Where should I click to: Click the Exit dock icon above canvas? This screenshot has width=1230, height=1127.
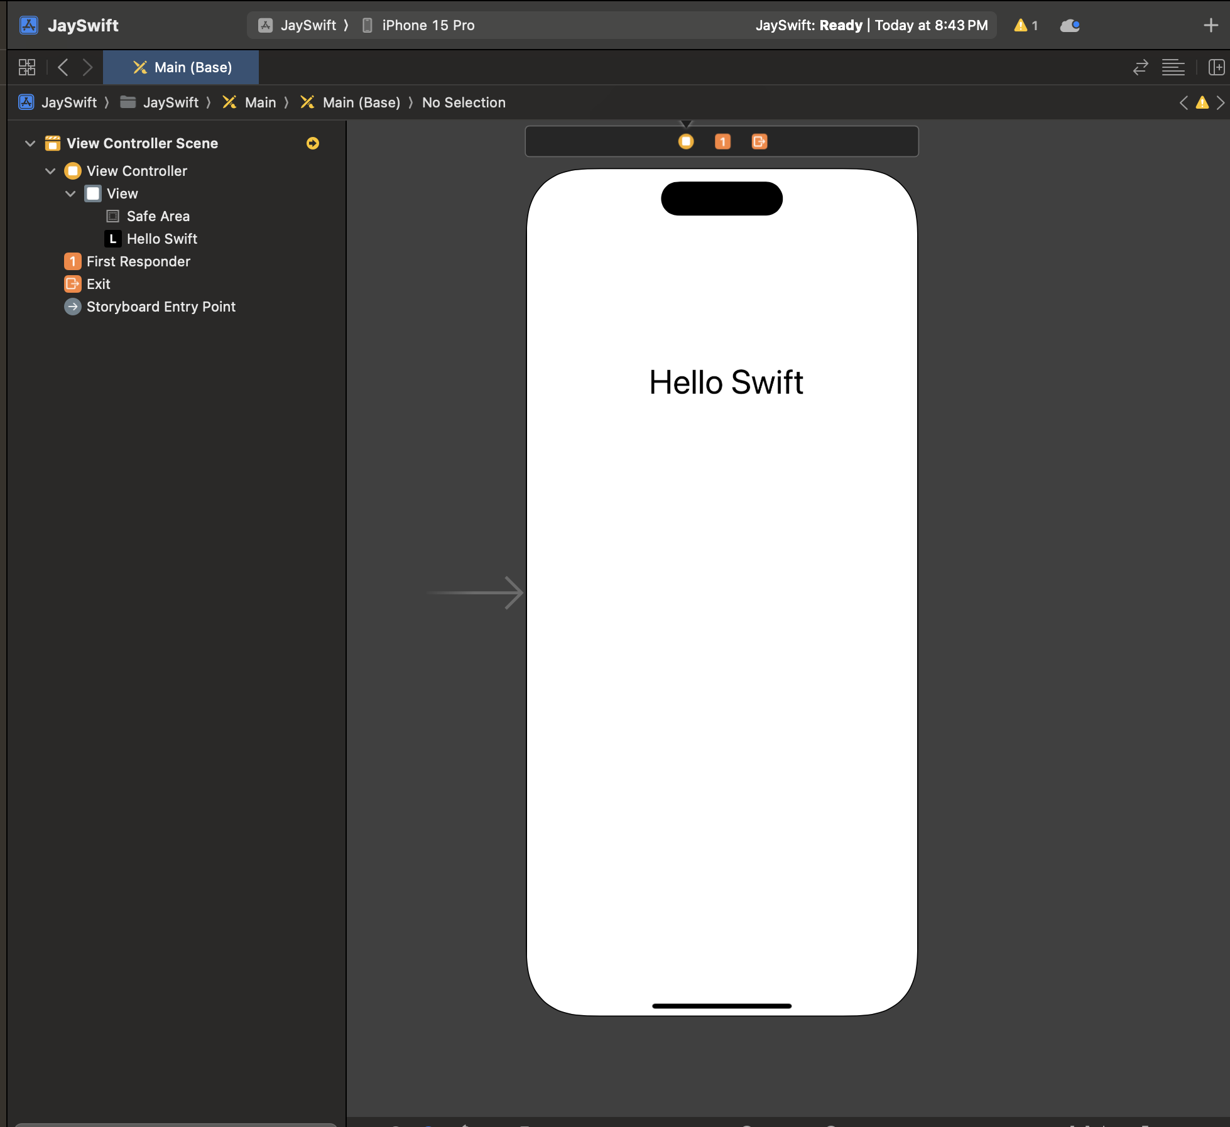click(x=759, y=141)
